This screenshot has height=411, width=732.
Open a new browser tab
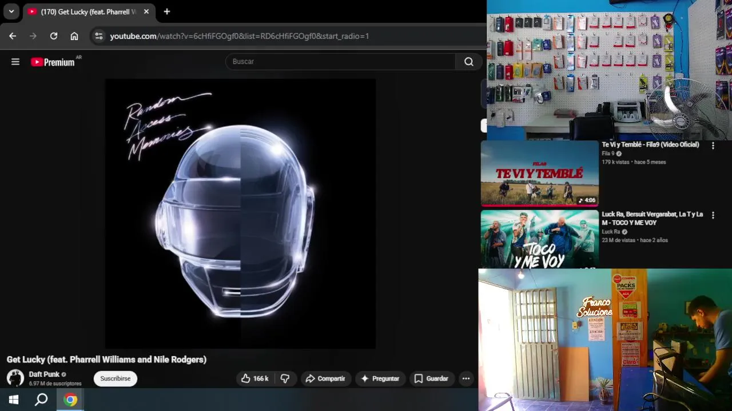(167, 11)
